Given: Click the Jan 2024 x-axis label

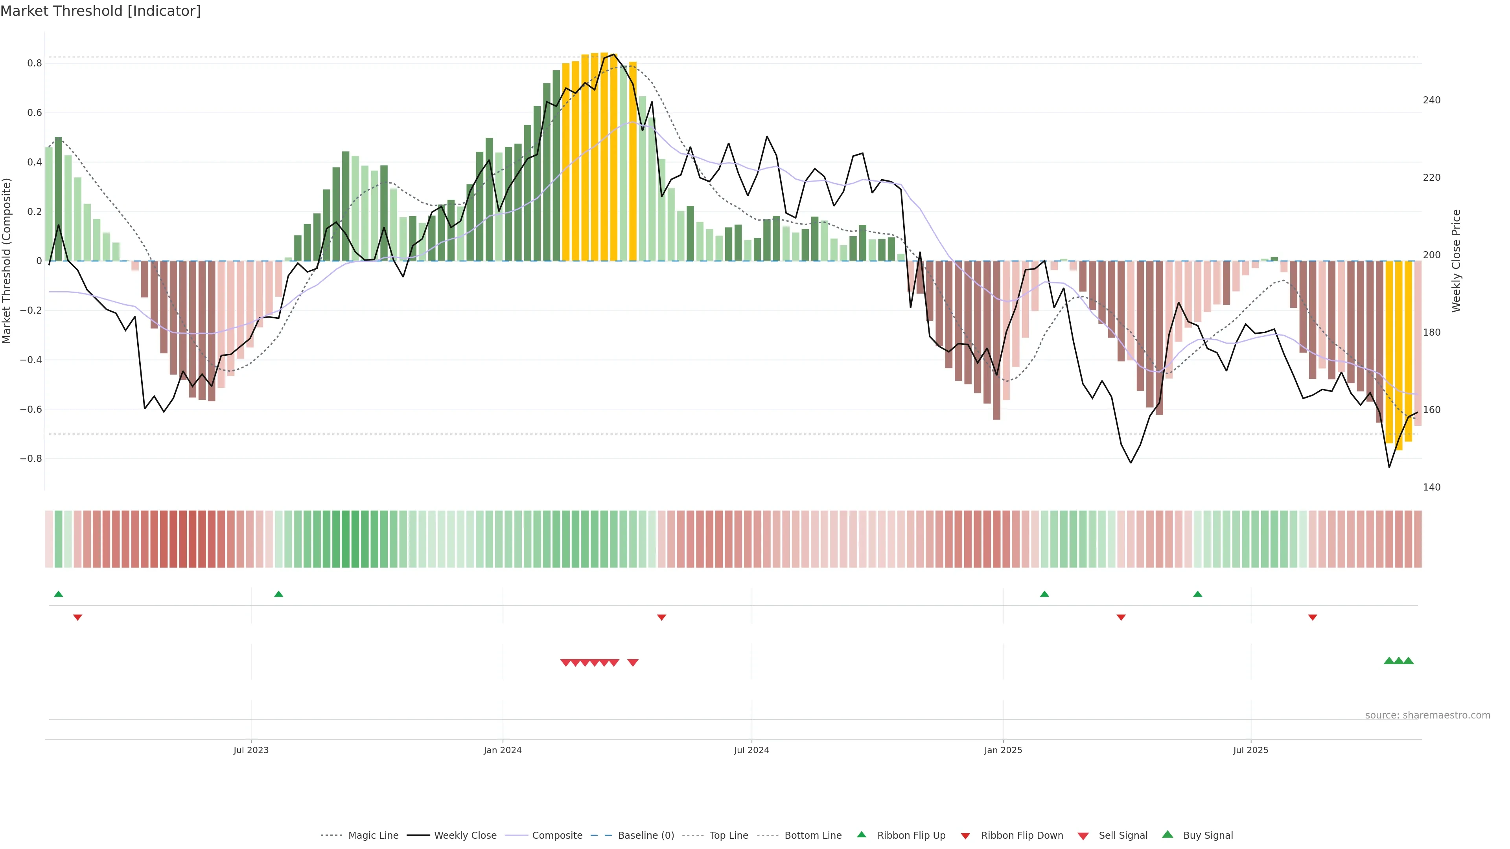Looking at the screenshot, I should pyautogui.click(x=503, y=751).
